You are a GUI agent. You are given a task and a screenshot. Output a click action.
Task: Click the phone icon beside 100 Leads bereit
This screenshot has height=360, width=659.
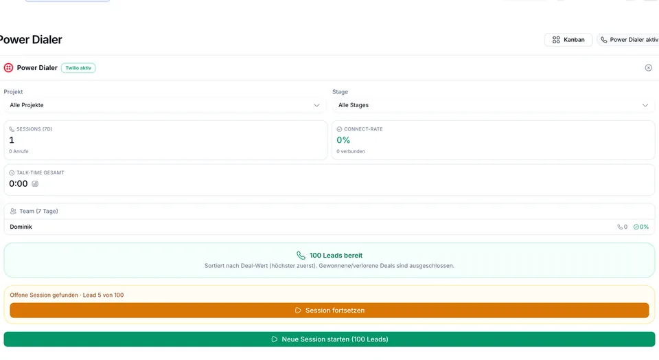301,256
